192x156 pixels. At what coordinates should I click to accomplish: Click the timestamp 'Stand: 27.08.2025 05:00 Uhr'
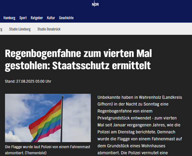coord(28,81)
